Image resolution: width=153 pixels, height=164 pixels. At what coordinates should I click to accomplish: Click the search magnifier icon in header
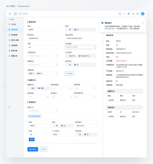point(120,14)
